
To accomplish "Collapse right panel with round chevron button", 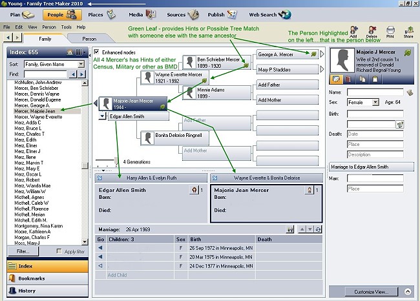I will coord(408,291).
